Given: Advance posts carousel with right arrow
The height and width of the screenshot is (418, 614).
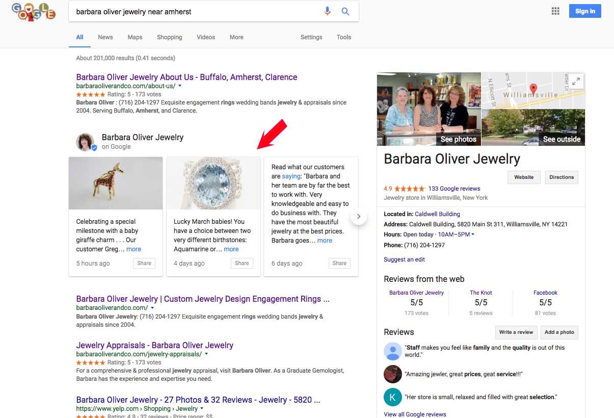Looking at the screenshot, I should click(x=358, y=216).
